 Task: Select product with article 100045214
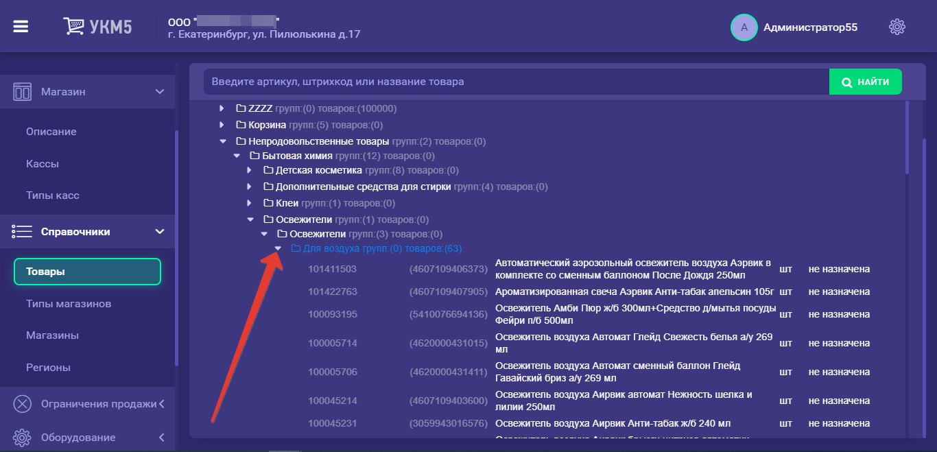(x=333, y=401)
